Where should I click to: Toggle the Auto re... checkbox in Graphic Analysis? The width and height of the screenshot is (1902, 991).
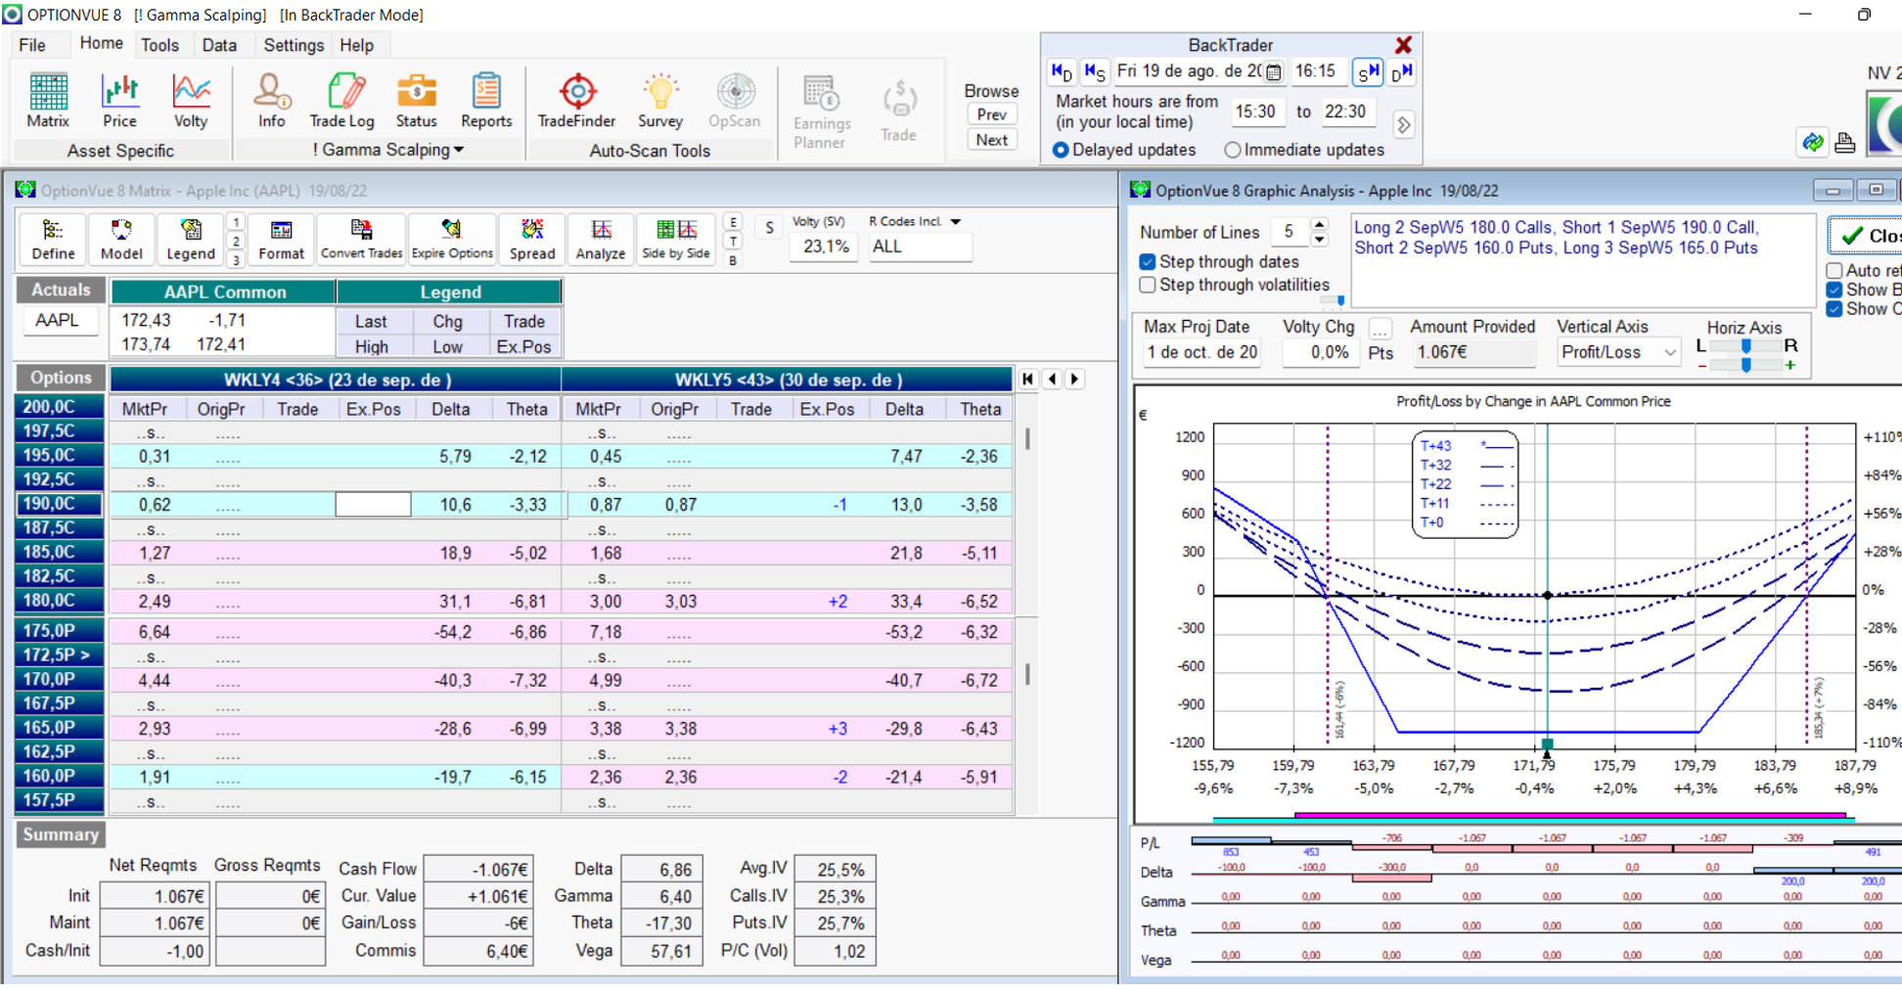click(x=1834, y=270)
